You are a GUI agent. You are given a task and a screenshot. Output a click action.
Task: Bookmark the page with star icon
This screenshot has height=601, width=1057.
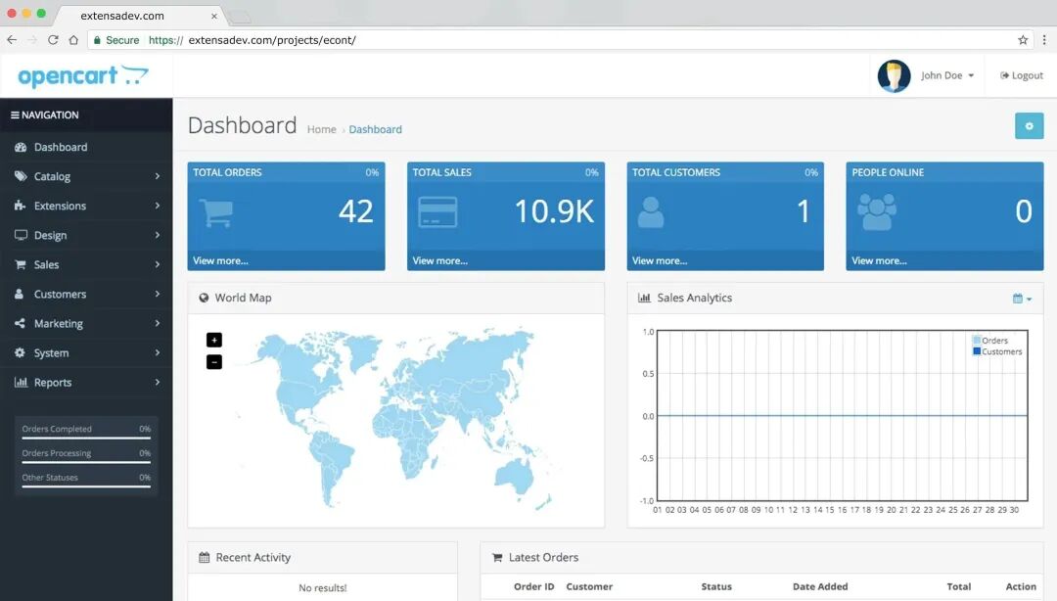(x=1023, y=40)
